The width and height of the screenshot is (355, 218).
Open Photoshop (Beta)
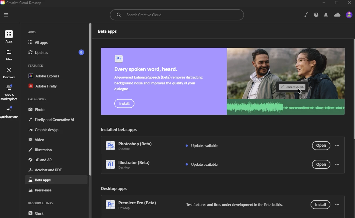[321, 146]
